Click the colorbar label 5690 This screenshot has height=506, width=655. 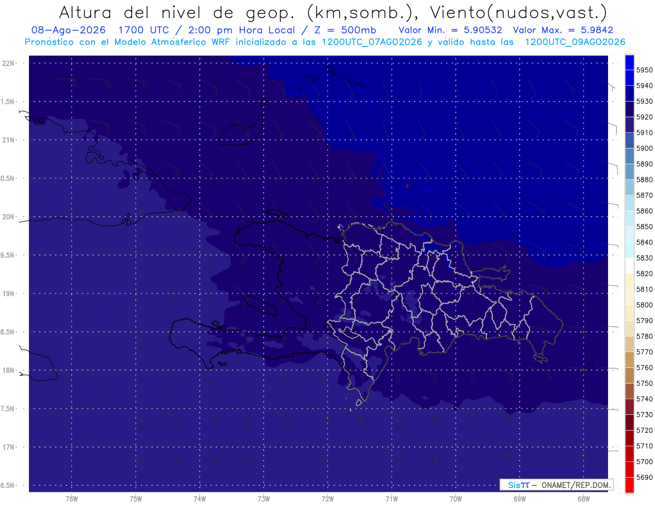click(x=645, y=477)
